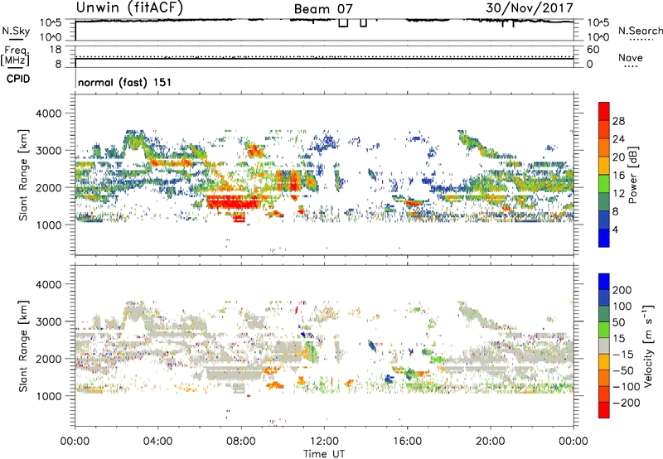The height and width of the screenshot is (459, 663).
Task: Select the '16' label on Power colorbar
Action: pyautogui.click(x=618, y=175)
